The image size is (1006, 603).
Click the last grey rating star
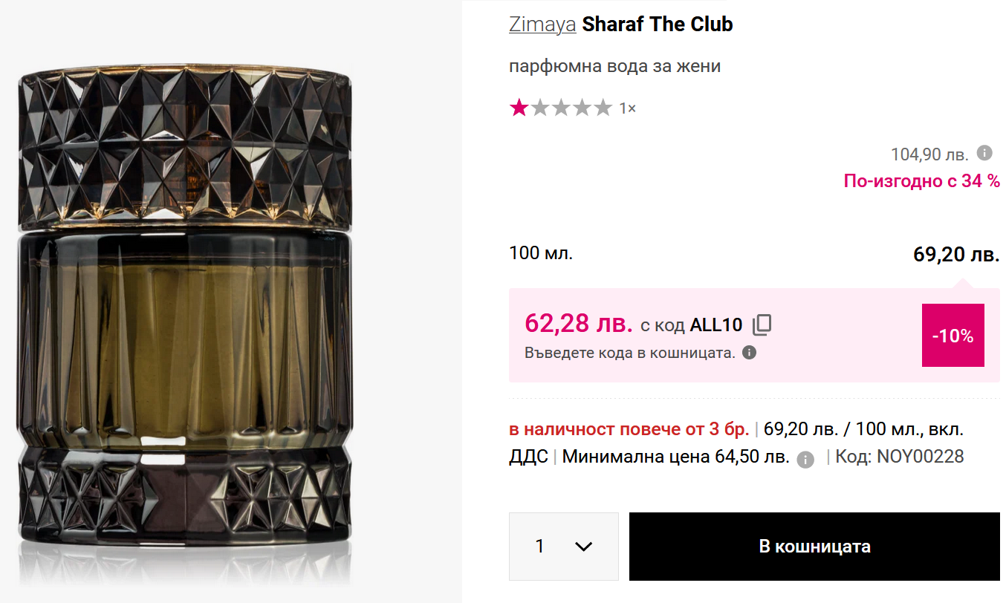point(603,108)
